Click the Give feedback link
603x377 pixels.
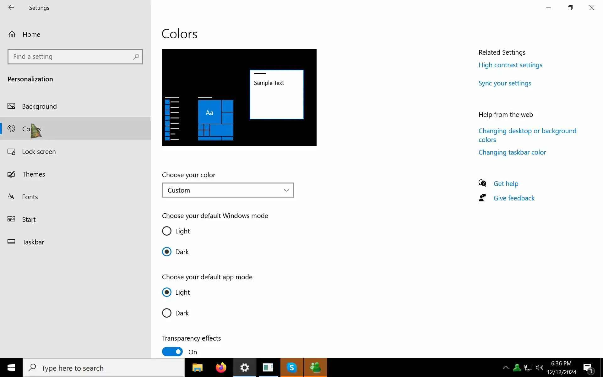(514, 198)
